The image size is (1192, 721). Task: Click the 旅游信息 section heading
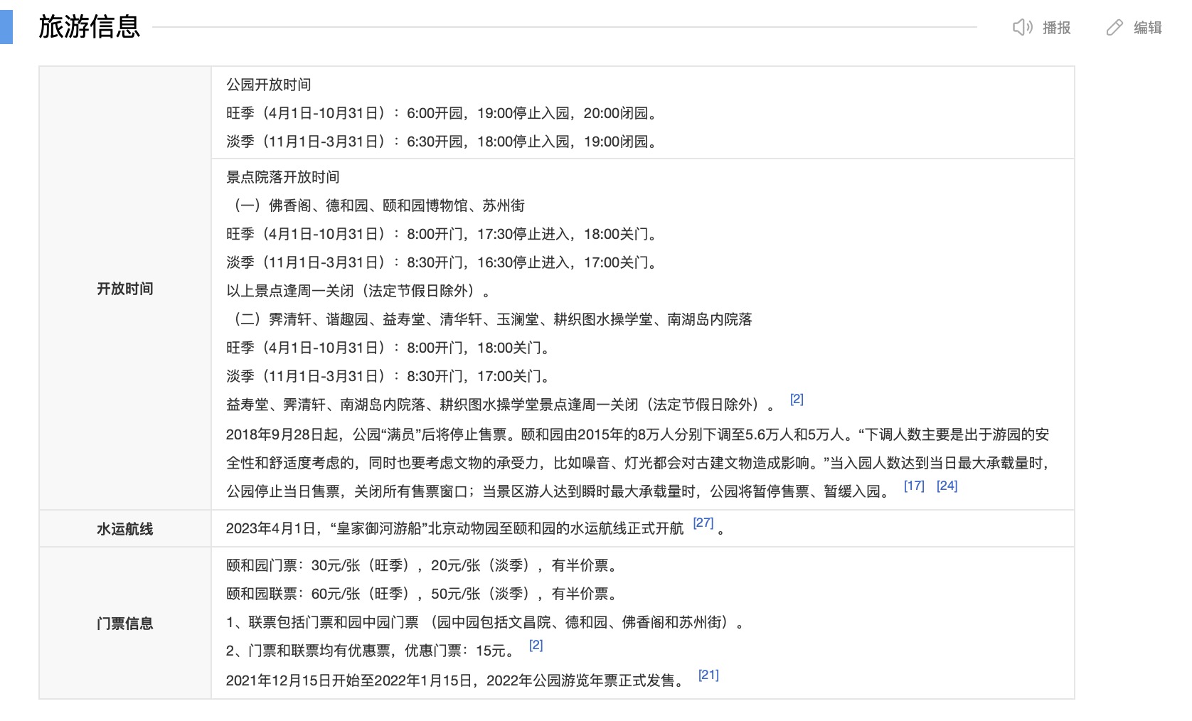tap(89, 27)
